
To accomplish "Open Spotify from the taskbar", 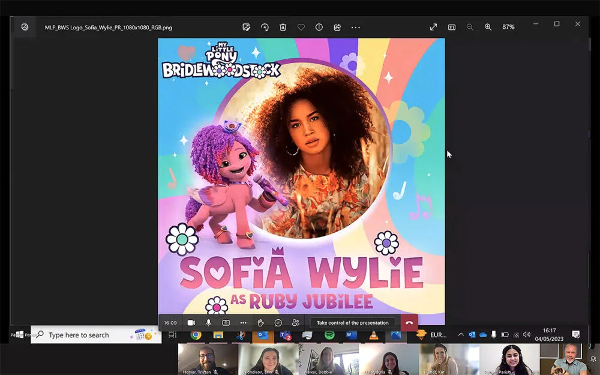I will tap(329, 335).
